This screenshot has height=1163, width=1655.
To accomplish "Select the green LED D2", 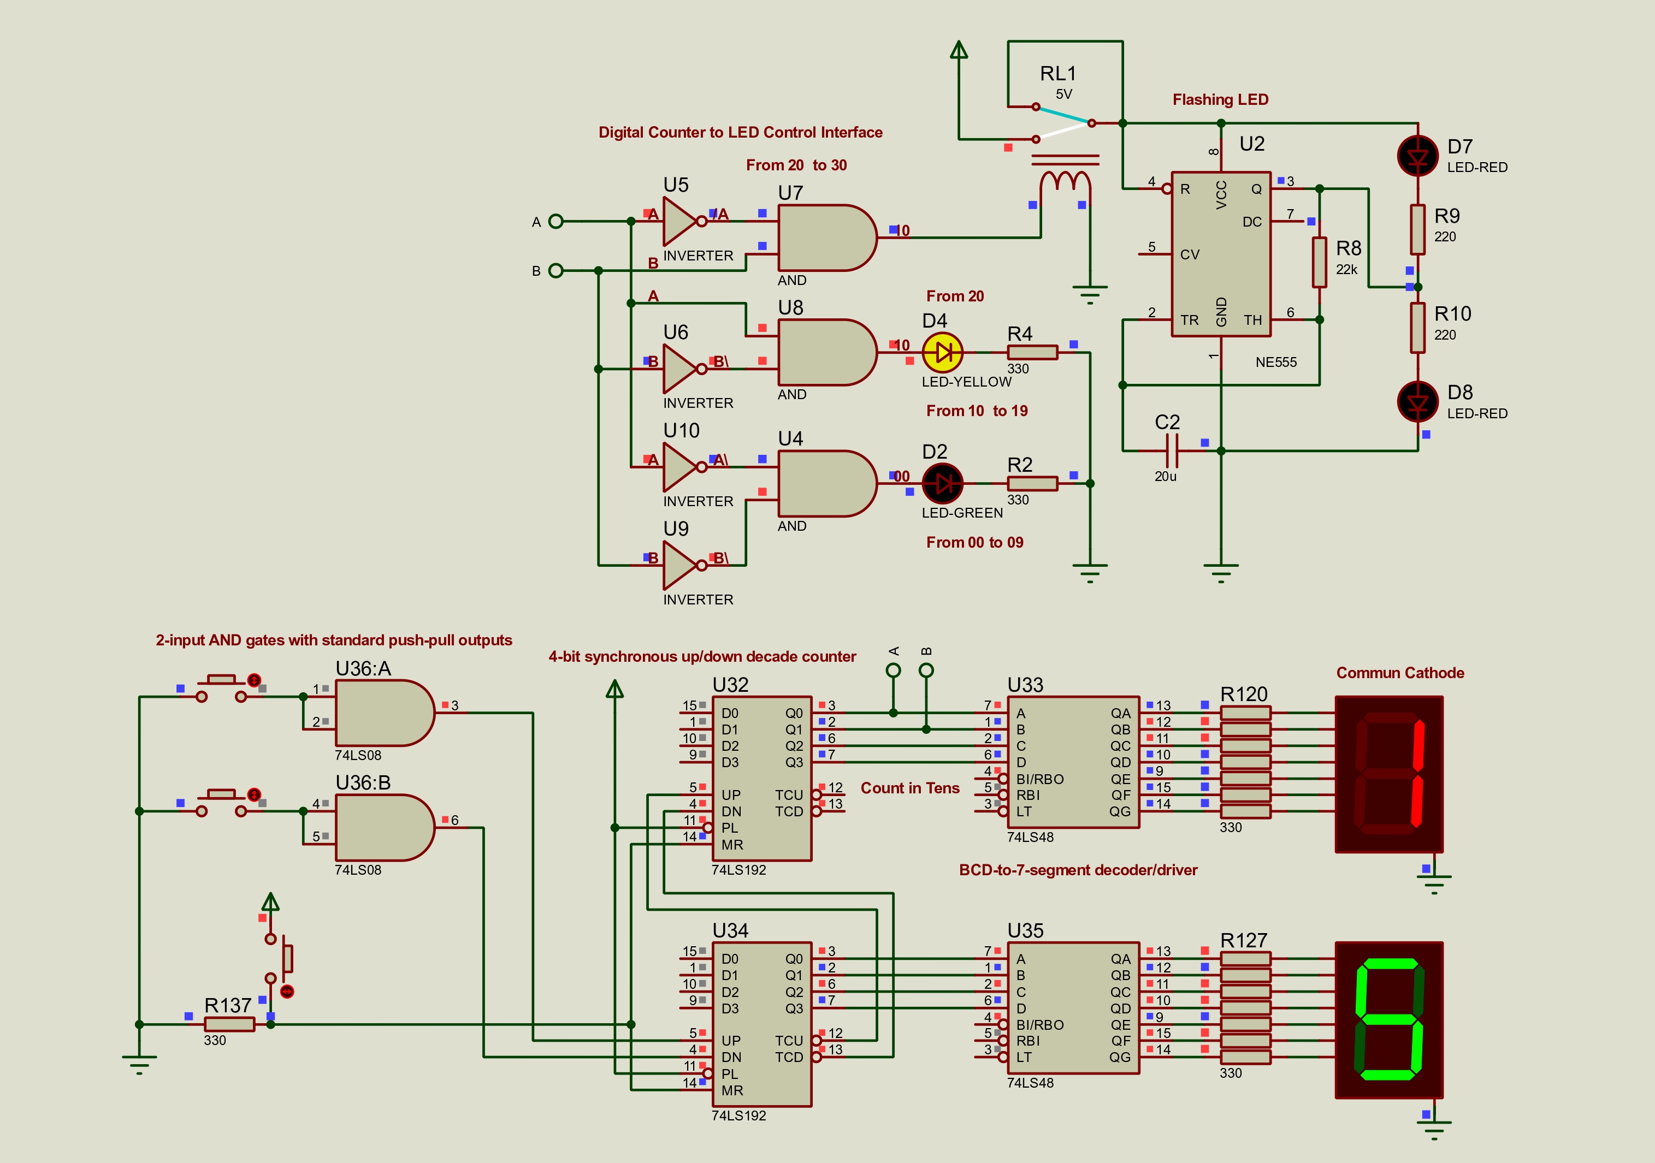I will [x=943, y=484].
